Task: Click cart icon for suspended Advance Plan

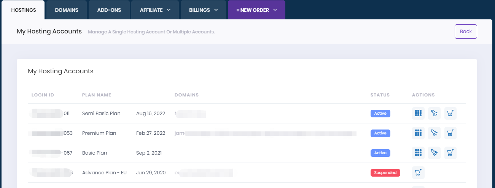Action: 418,172
